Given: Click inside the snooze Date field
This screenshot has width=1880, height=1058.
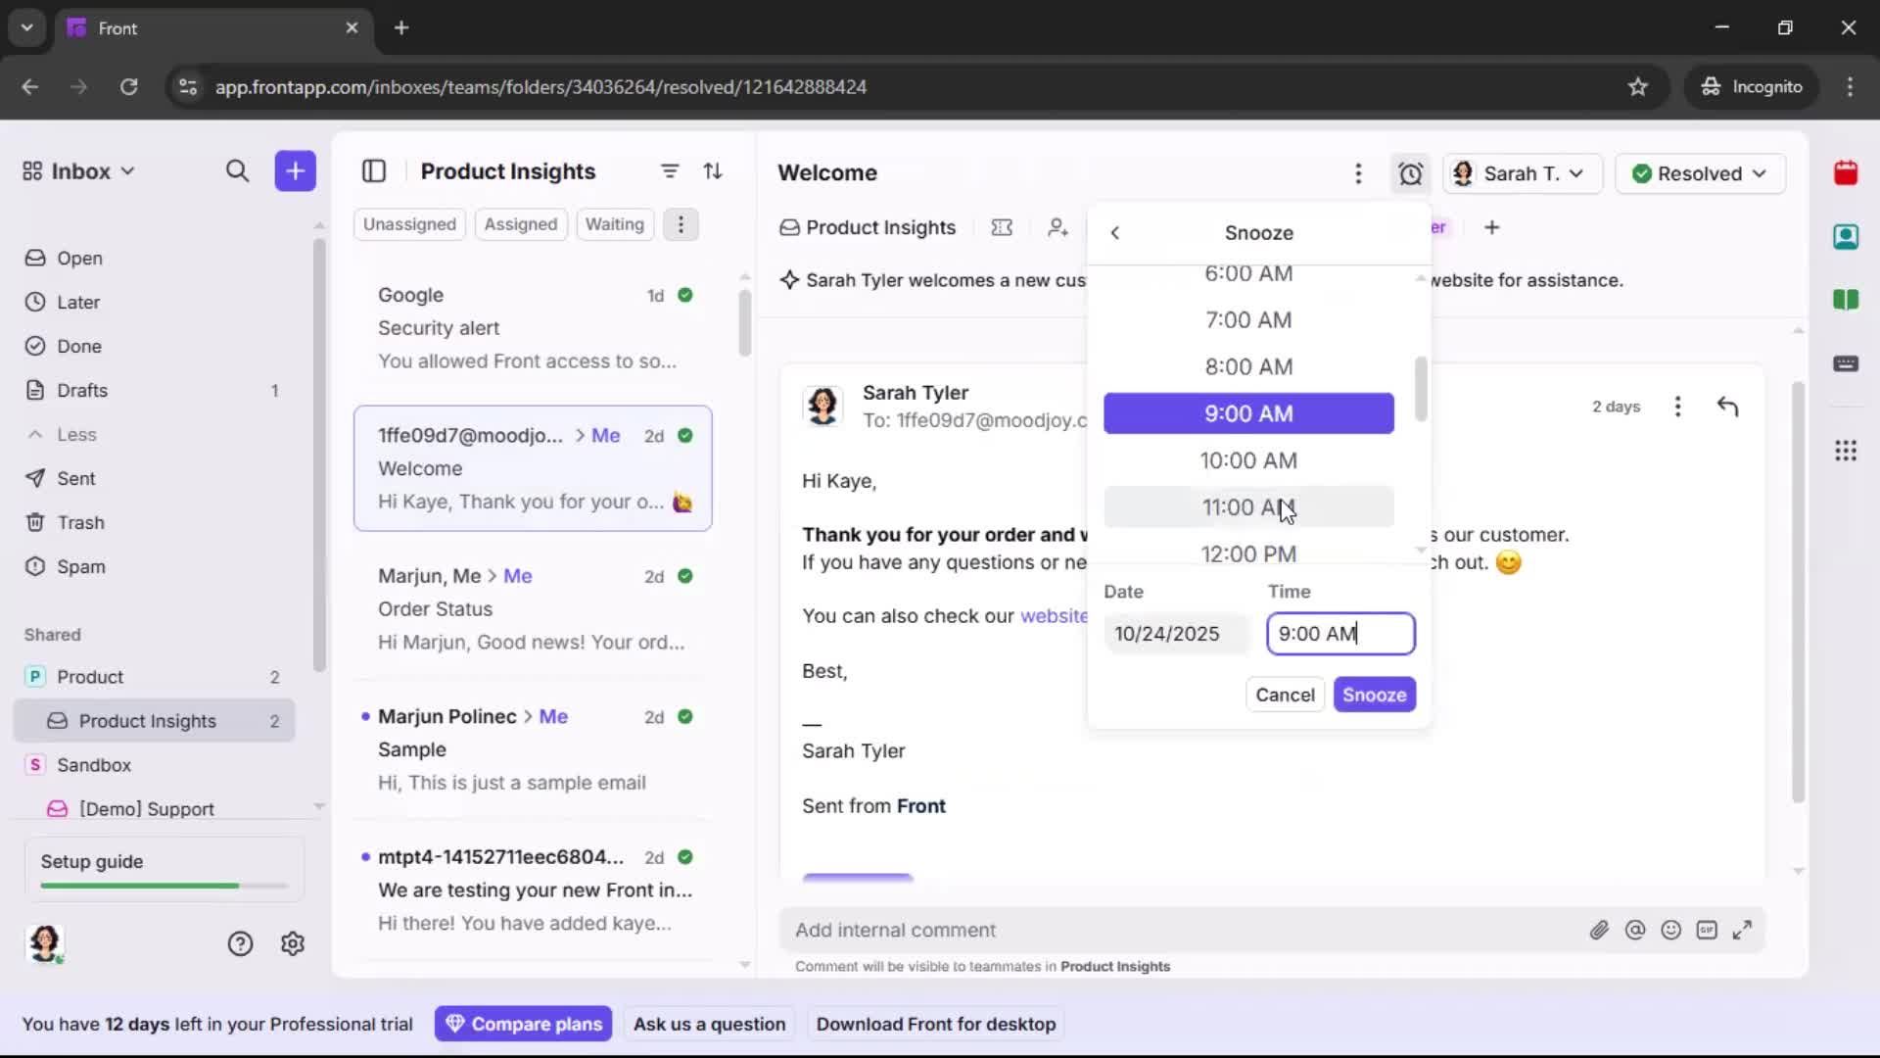Looking at the screenshot, I should pos(1174,634).
